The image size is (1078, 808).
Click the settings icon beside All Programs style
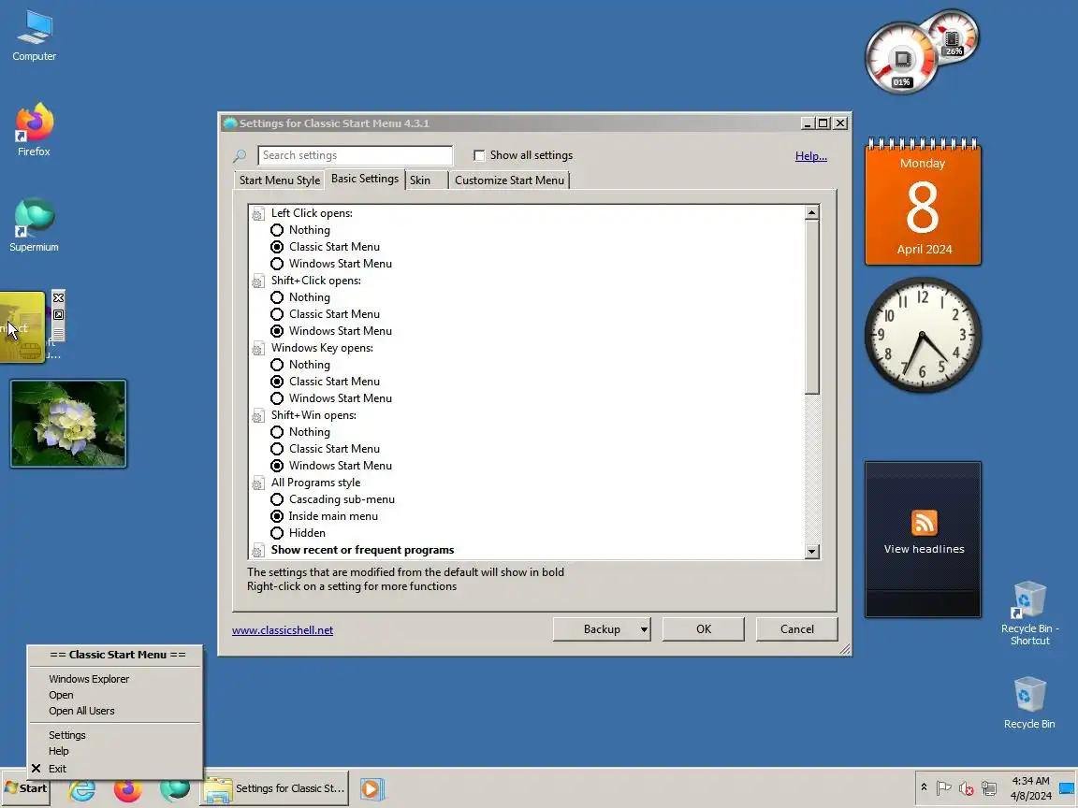pyautogui.click(x=258, y=483)
